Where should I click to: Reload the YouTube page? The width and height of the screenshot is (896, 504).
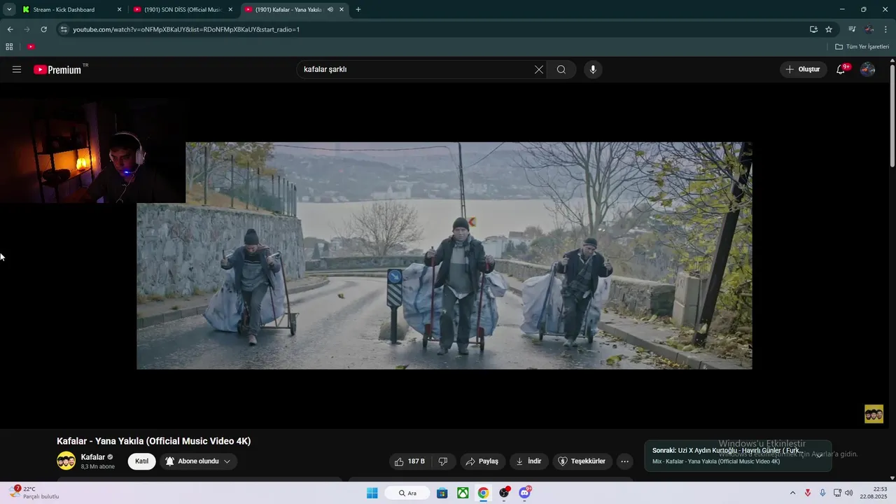coord(43,29)
